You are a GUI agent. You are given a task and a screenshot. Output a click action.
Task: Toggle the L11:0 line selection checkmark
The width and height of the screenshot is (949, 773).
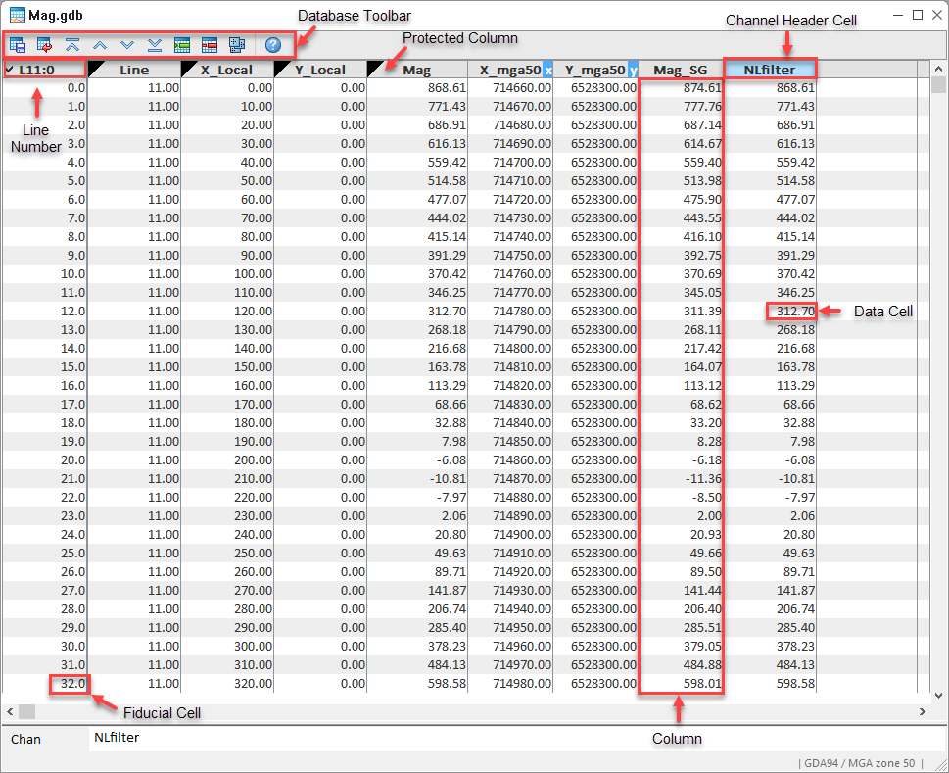click(9, 70)
